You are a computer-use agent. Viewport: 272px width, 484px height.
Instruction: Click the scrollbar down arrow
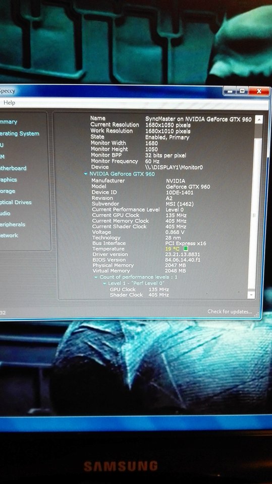pyautogui.click(x=252, y=295)
